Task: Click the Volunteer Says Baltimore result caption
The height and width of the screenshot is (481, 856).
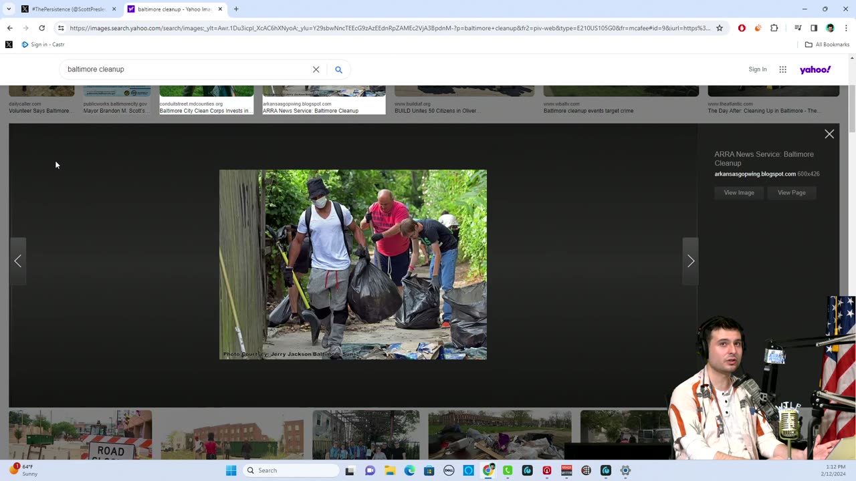Action: (x=41, y=111)
